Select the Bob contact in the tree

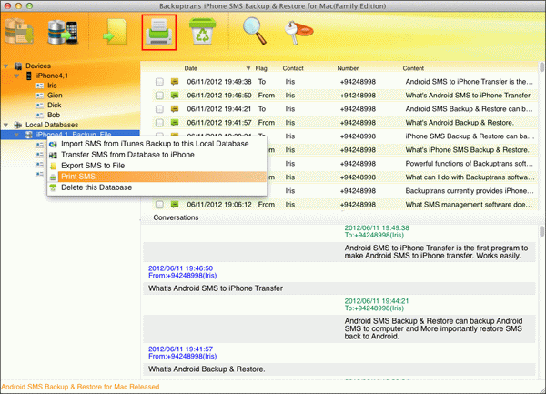[54, 115]
